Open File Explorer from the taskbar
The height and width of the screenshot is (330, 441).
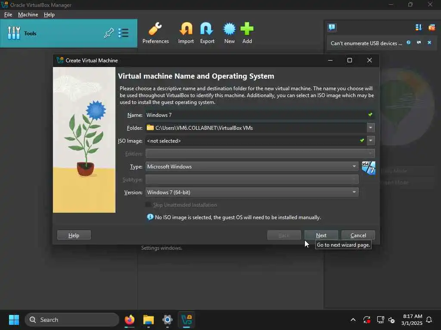point(149,320)
